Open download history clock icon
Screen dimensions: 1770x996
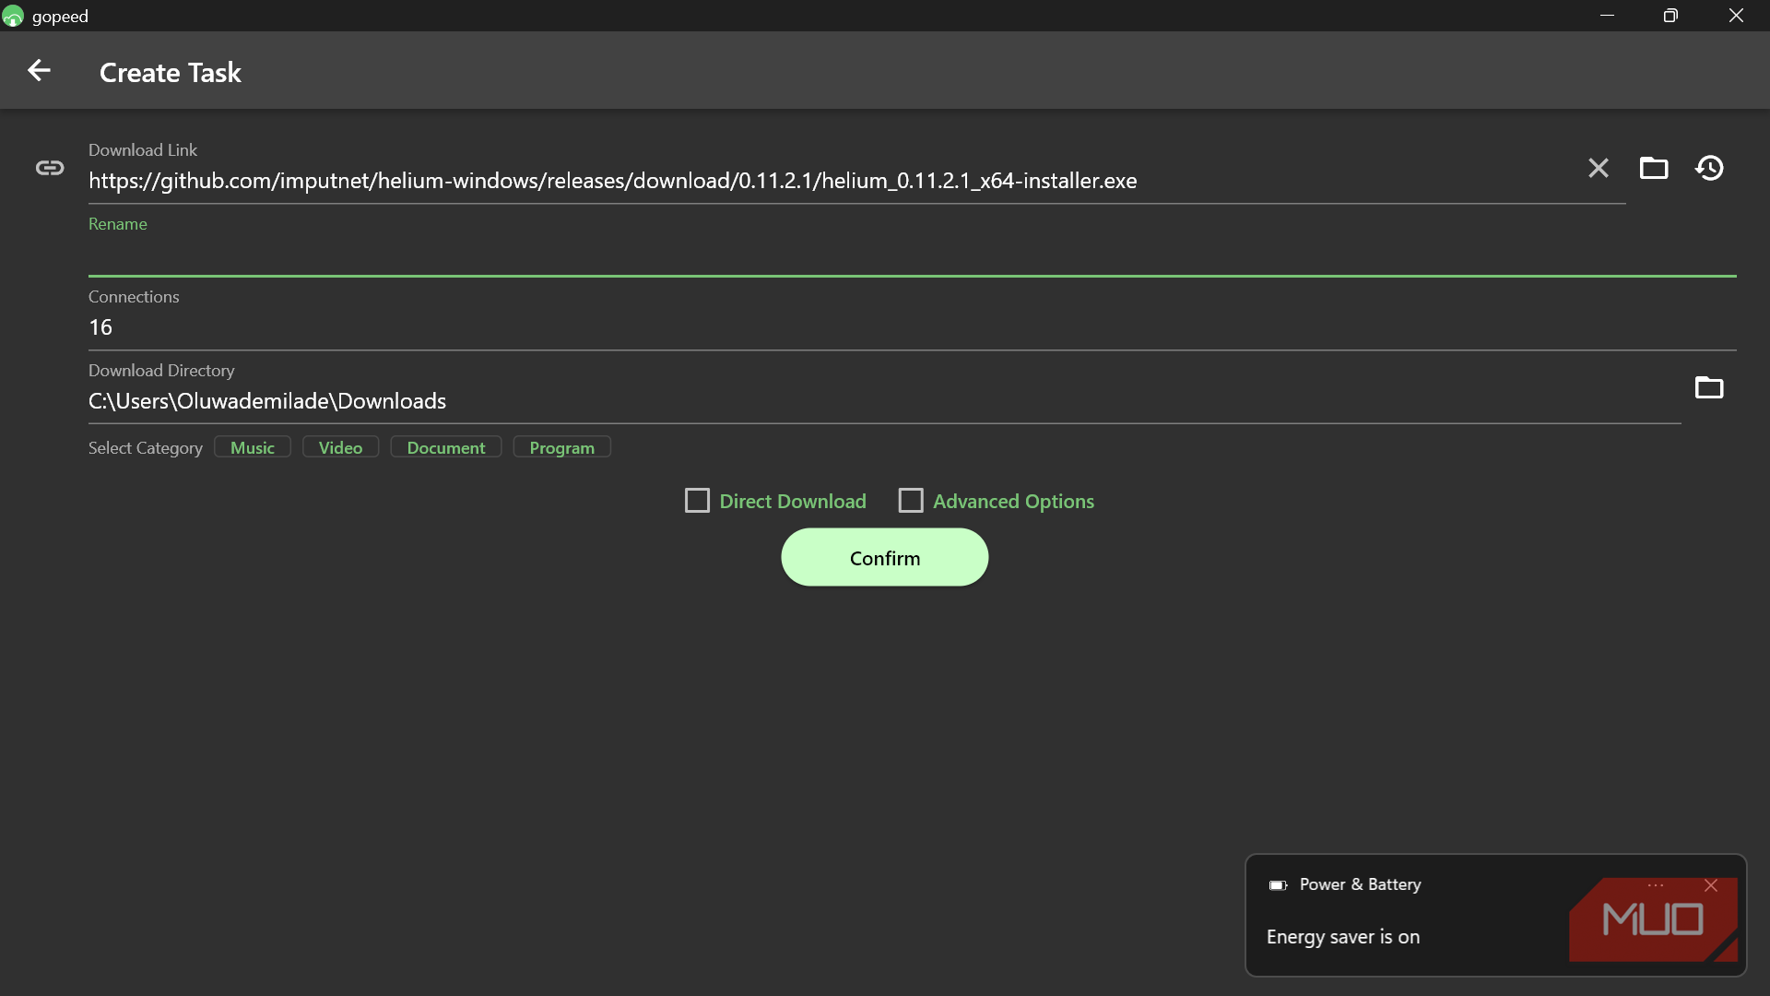(1709, 168)
